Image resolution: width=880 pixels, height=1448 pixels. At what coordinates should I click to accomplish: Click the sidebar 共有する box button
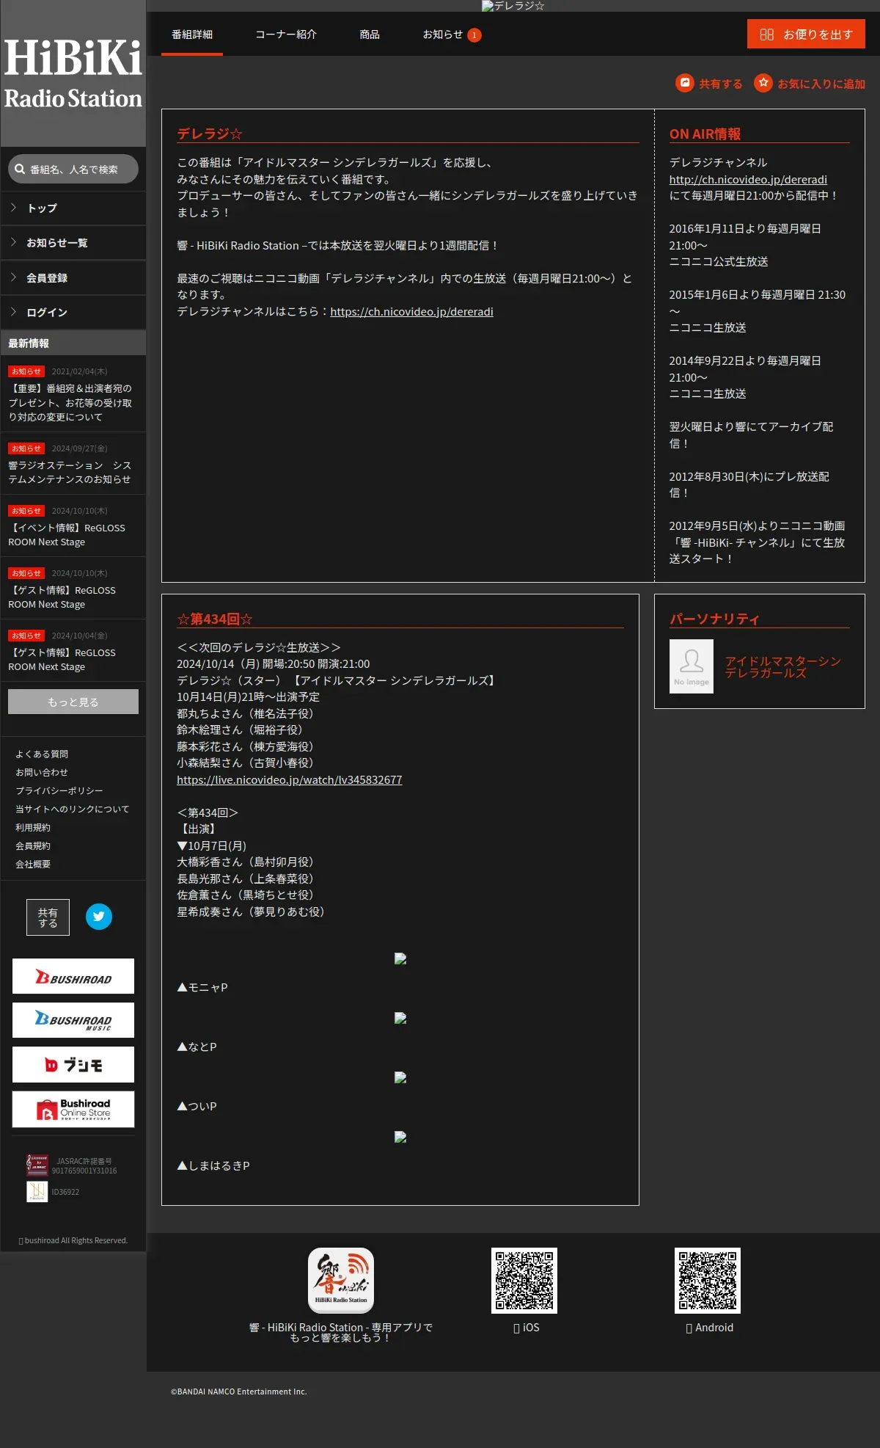point(48,917)
